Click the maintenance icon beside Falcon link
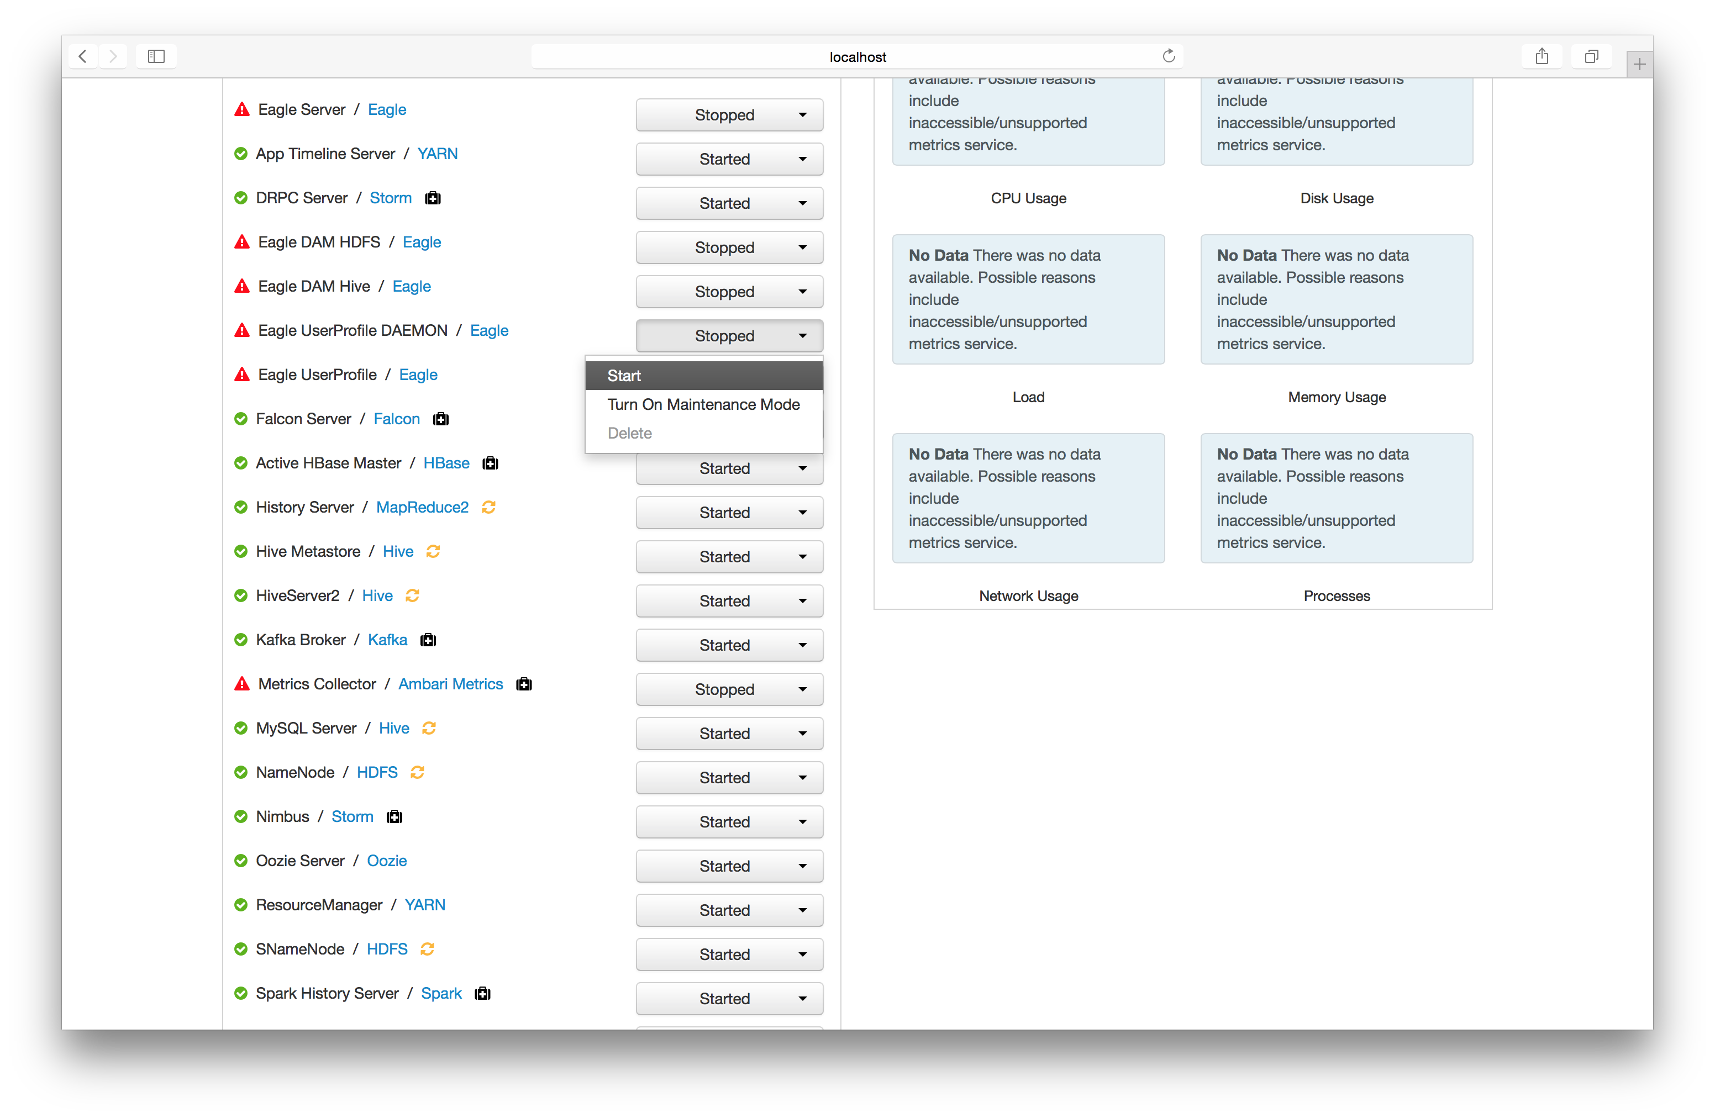This screenshot has height=1118, width=1715. pyautogui.click(x=441, y=419)
